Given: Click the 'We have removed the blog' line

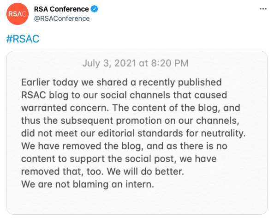Looking at the screenshot, I should pos(124,146).
